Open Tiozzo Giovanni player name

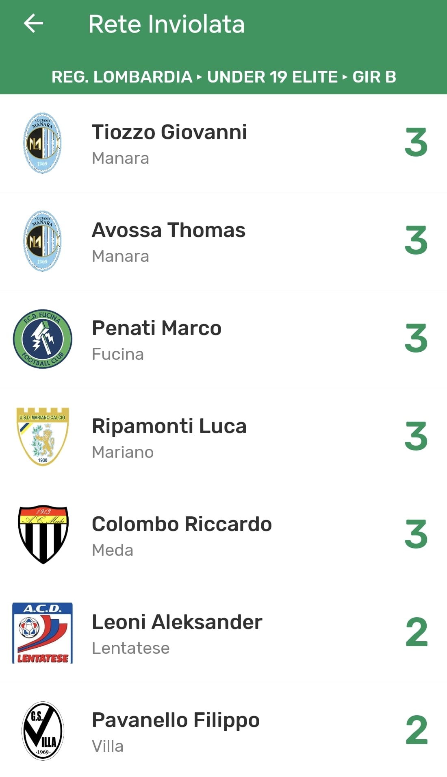169,132
